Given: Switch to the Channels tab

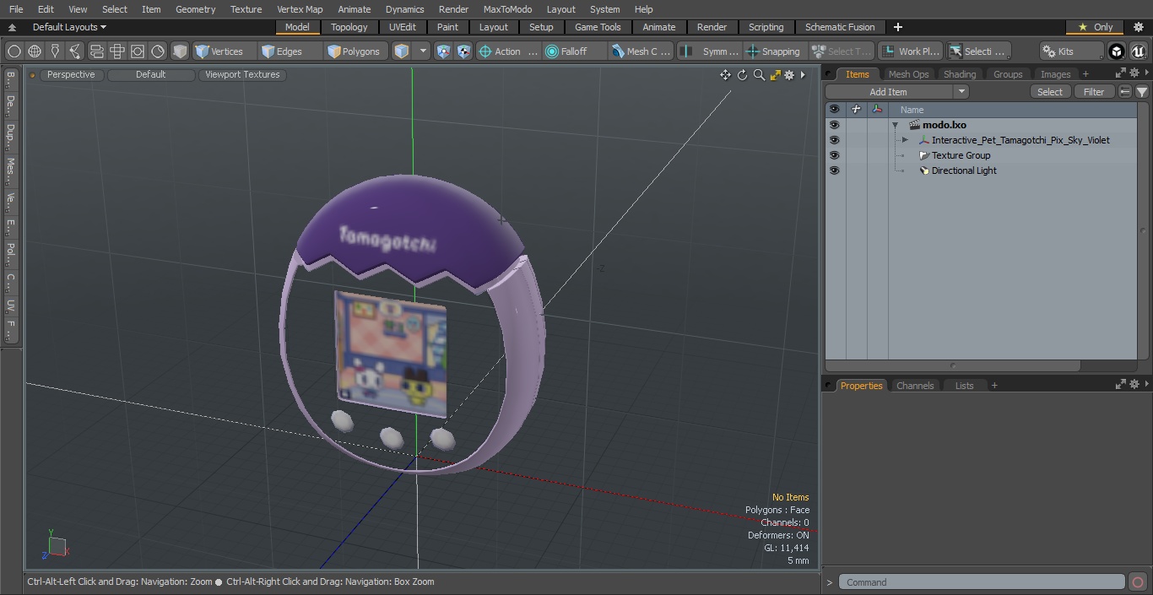Looking at the screenshot, I should (915, 386).
